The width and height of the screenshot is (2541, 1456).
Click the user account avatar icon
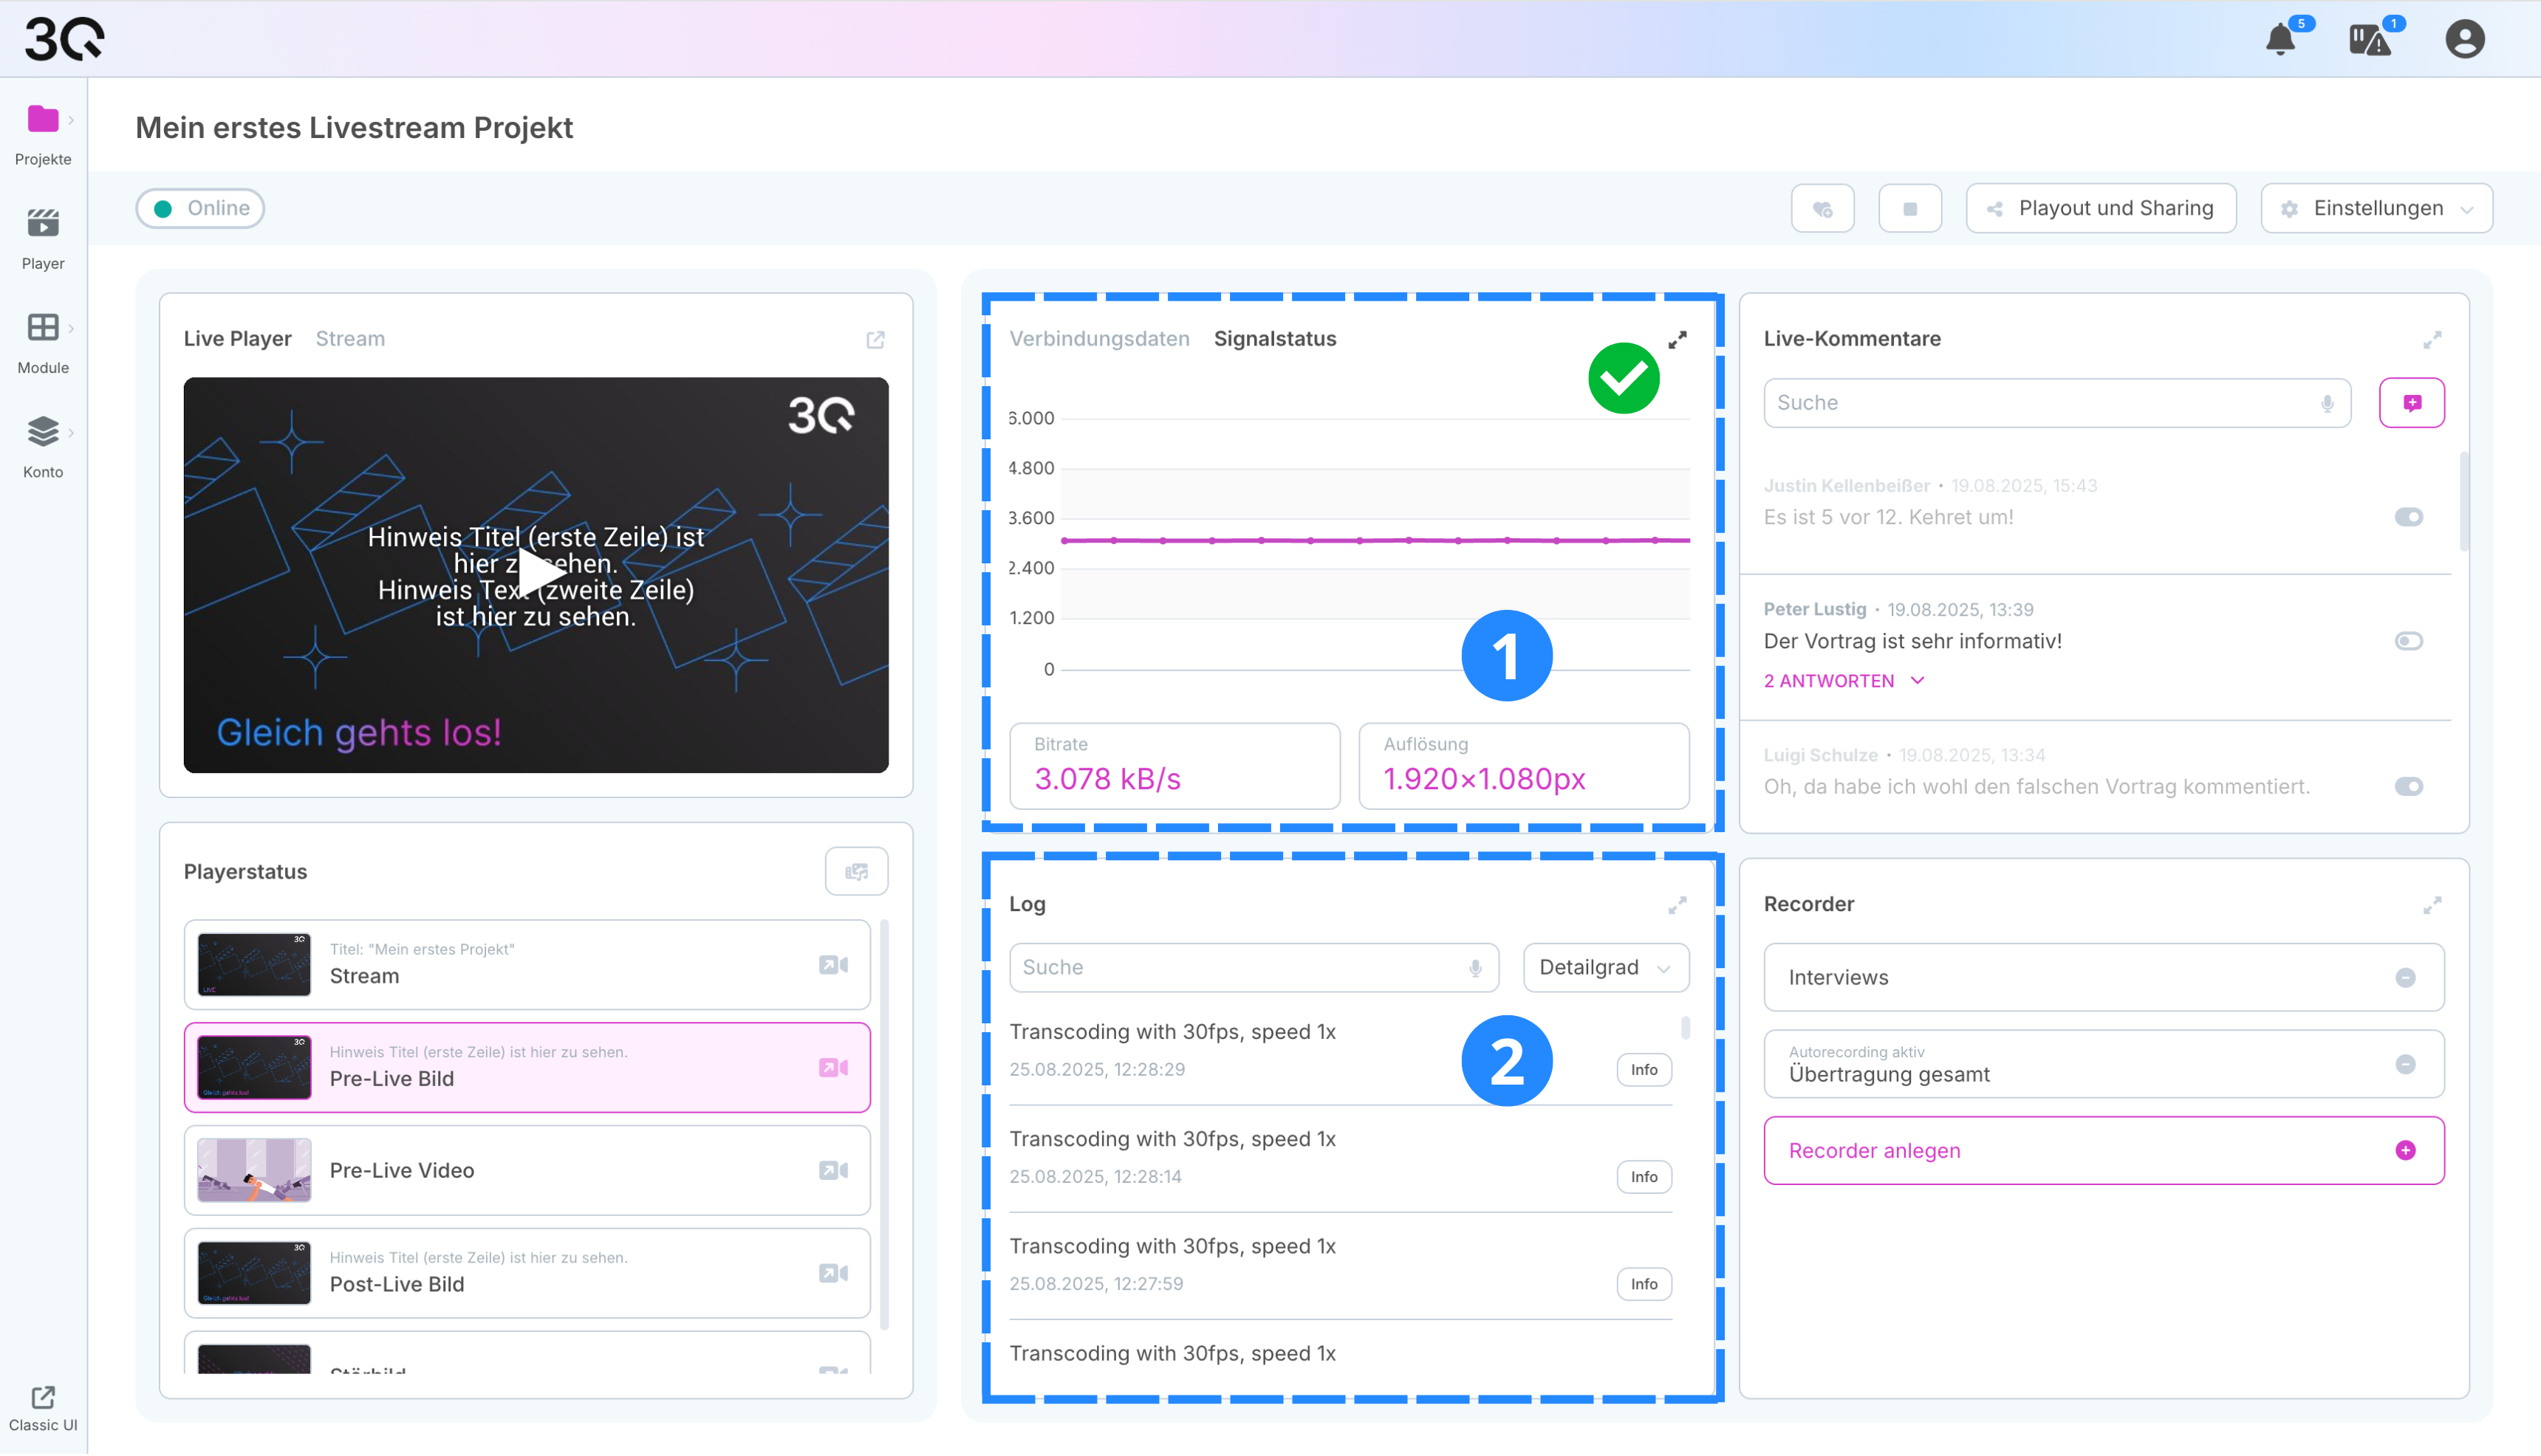pos(2464,40)
